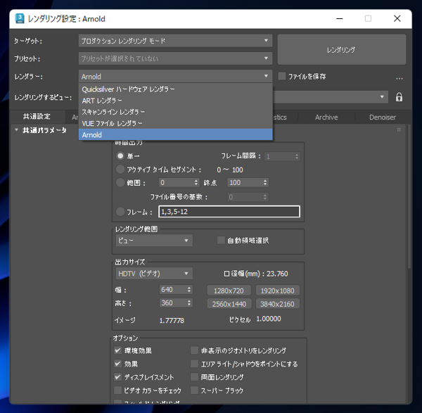Uncheck the 効果 option
The height and width of the screenshot is (413, 422).
click(x=117, y=364)
